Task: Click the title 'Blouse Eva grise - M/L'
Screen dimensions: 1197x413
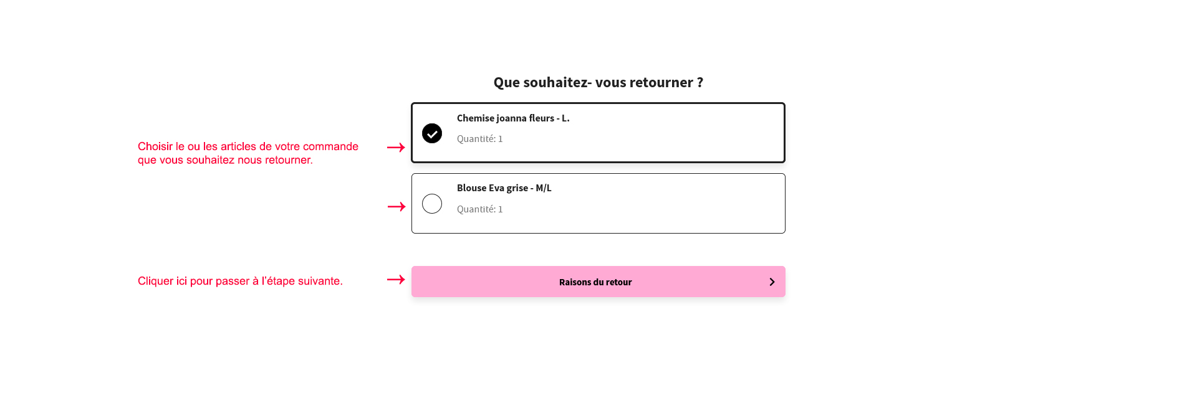Action: tap(504, 188)
